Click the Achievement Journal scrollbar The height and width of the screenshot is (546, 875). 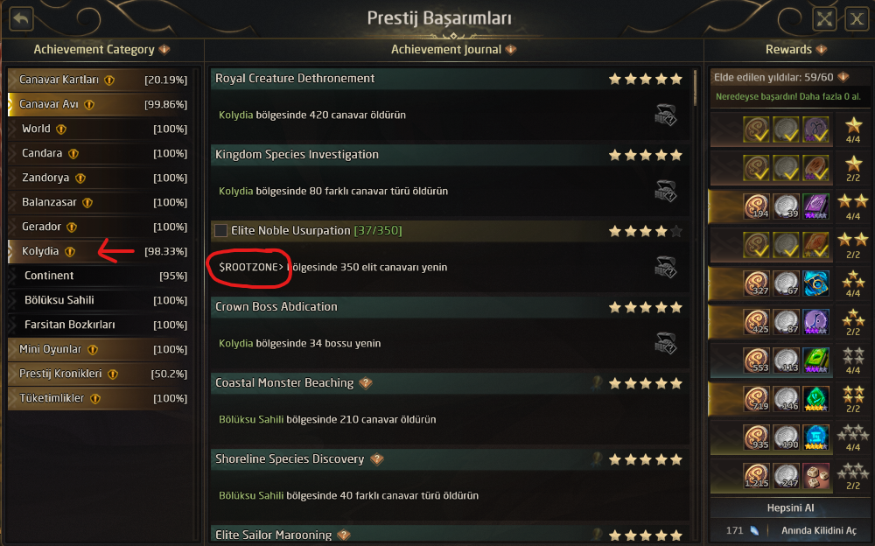pos(696,87)
